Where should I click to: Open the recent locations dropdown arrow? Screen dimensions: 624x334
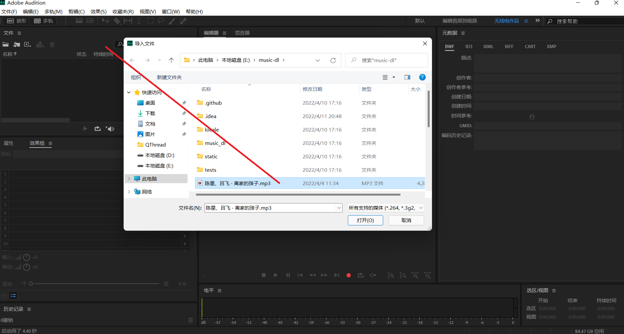pyautogui.click(x=159, y=60)
